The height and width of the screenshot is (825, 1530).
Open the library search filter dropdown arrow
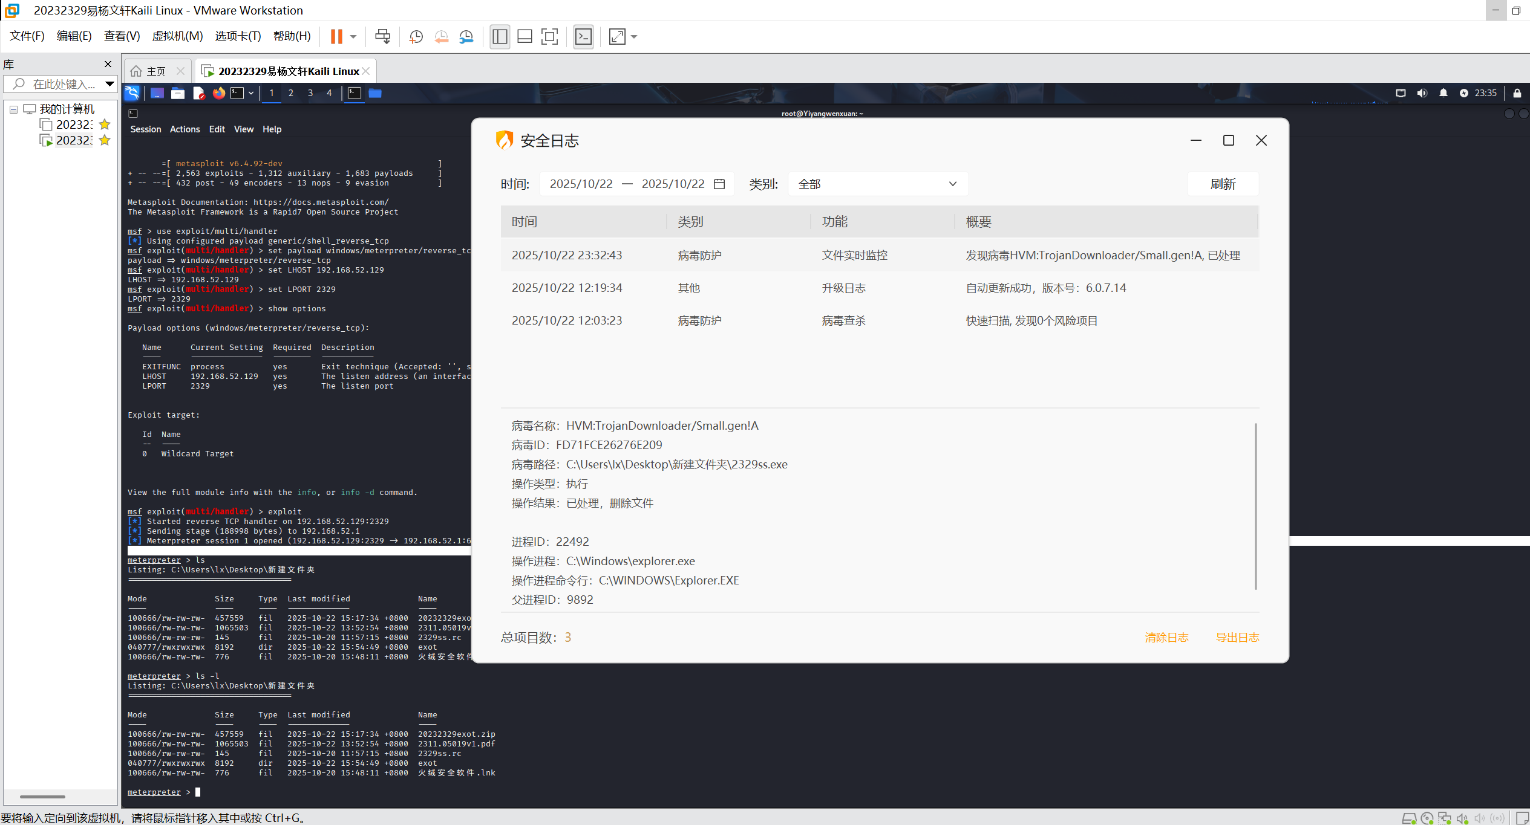[110, 84]
